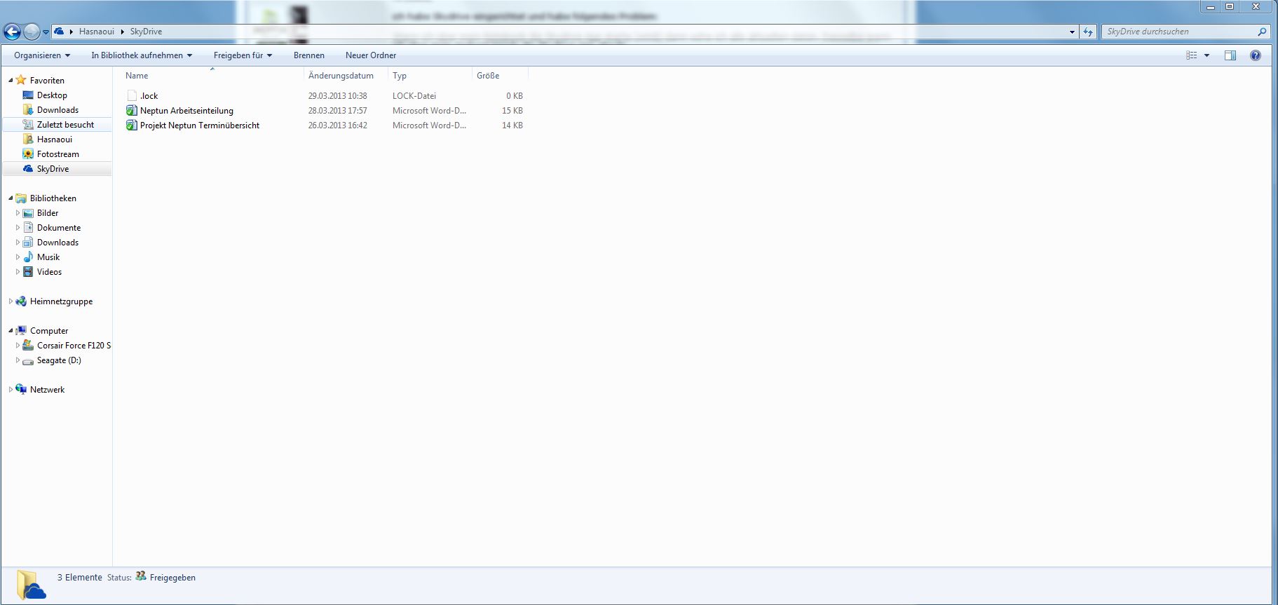Open Desktop in the Favoriten list
The image size is (1278, 605).
[52, 95]
